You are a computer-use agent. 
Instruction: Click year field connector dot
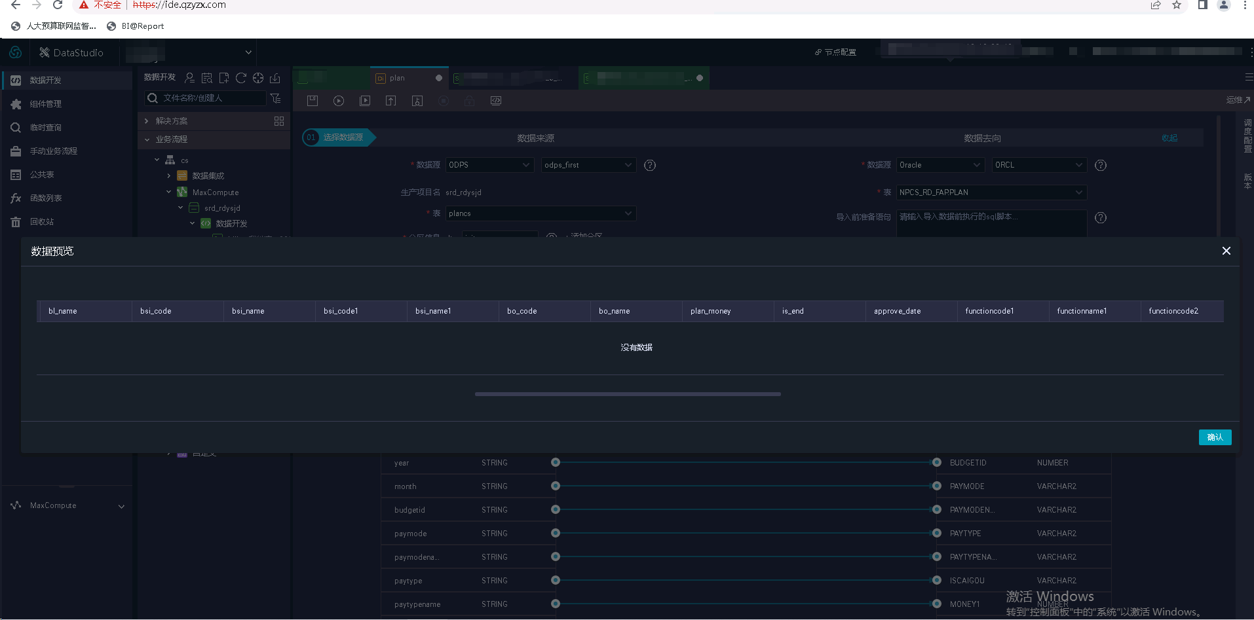556,462
